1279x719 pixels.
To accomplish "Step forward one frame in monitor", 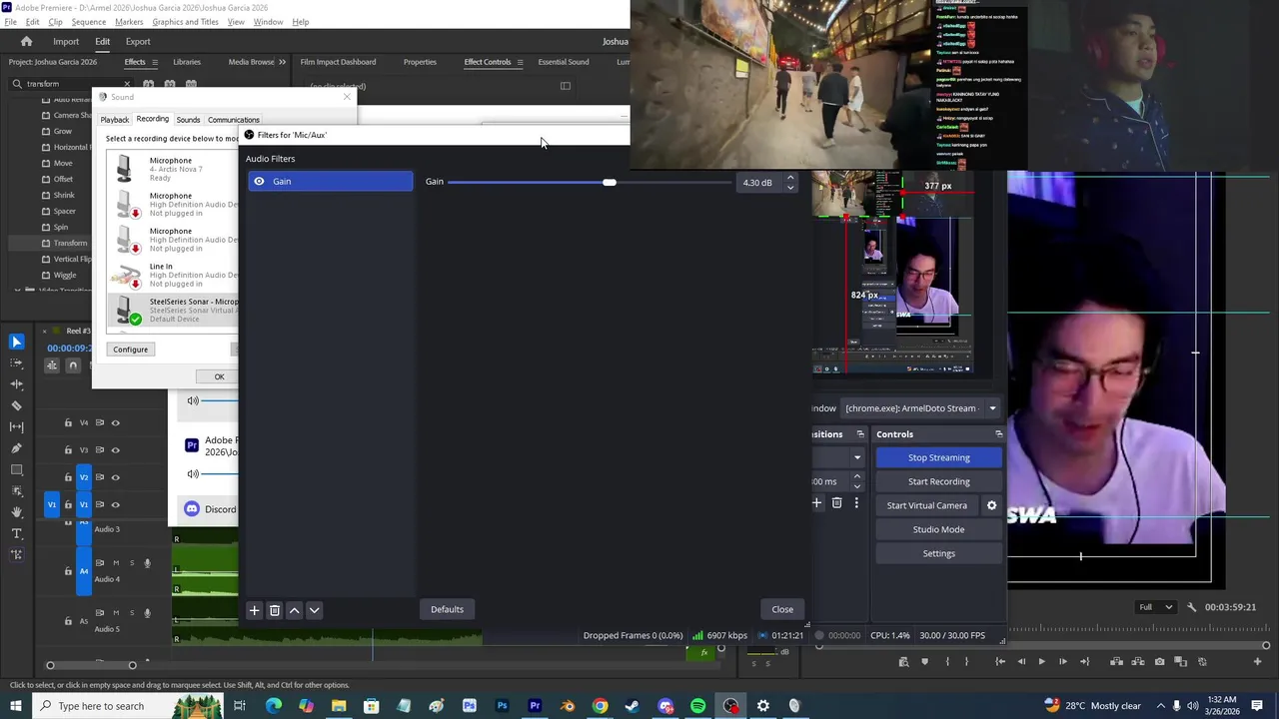I will click(1062, 661).
